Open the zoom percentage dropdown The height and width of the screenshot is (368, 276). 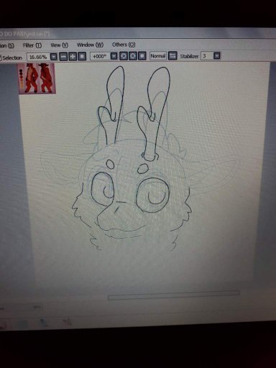coord(54,57)
